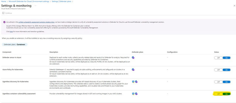Open the ellipsis menu next to Settings & monitoring
Screen dimensions: 236x103
(x=35, y=6)
